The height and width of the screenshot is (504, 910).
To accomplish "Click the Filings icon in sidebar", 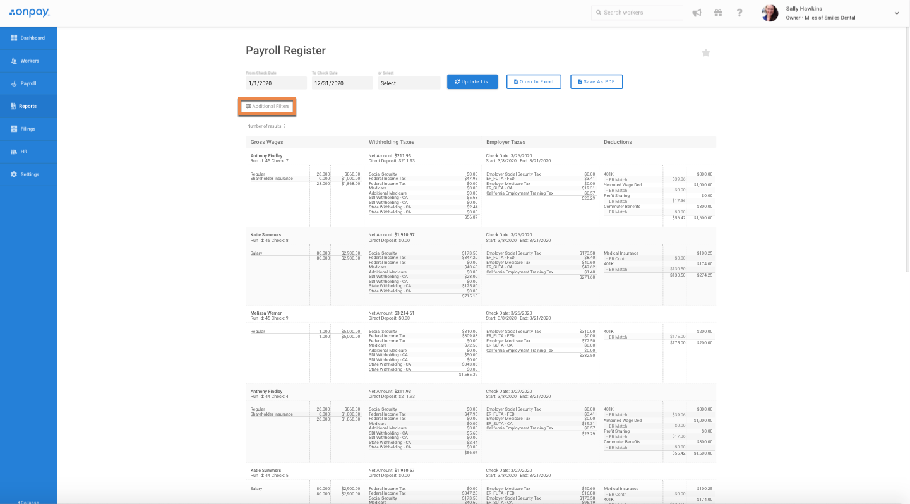I will coord(13,129).
